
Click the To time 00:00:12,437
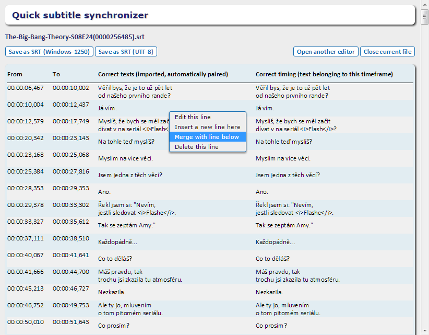click(70, 105)
